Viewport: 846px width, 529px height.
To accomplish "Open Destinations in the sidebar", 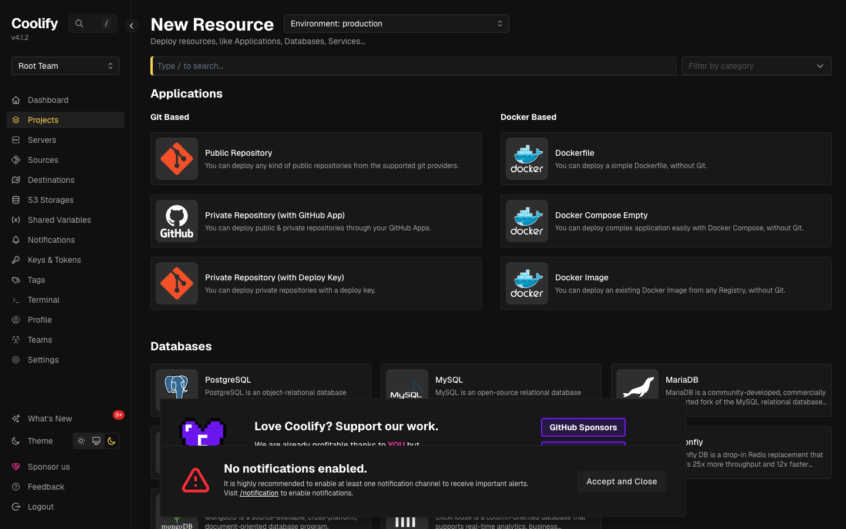I will (x=65, y=180).
